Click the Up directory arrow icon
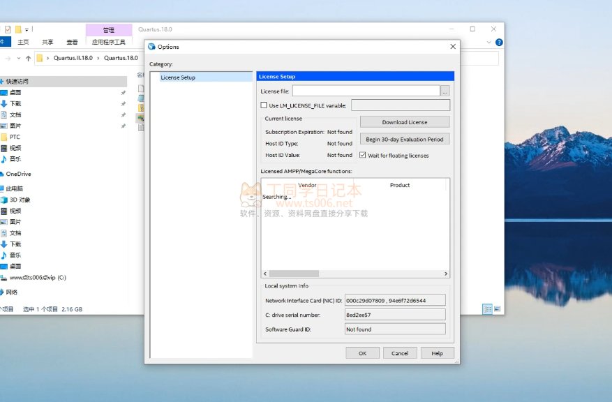Image resolution: width=612 pixels, height=402 pixels. click(28, 58)
